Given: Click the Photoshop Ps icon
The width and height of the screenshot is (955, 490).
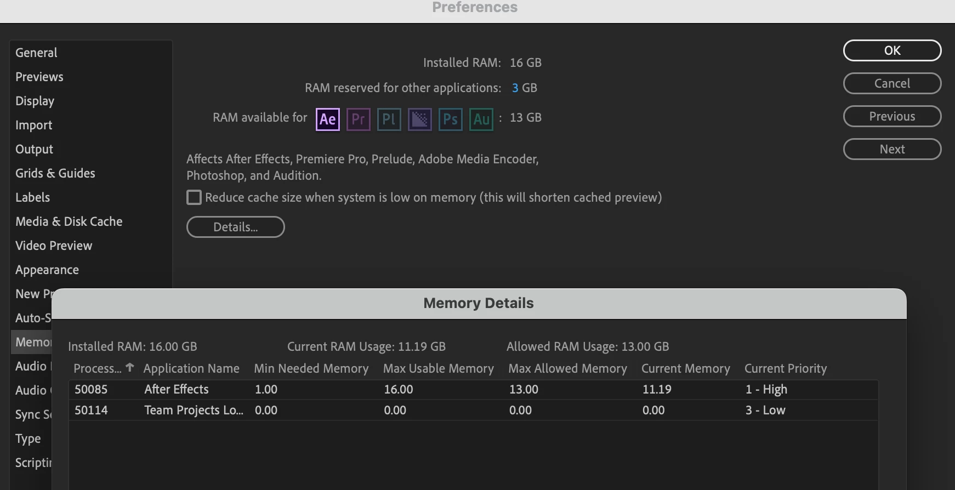Looking at the screenshot, I should point(451,119).
